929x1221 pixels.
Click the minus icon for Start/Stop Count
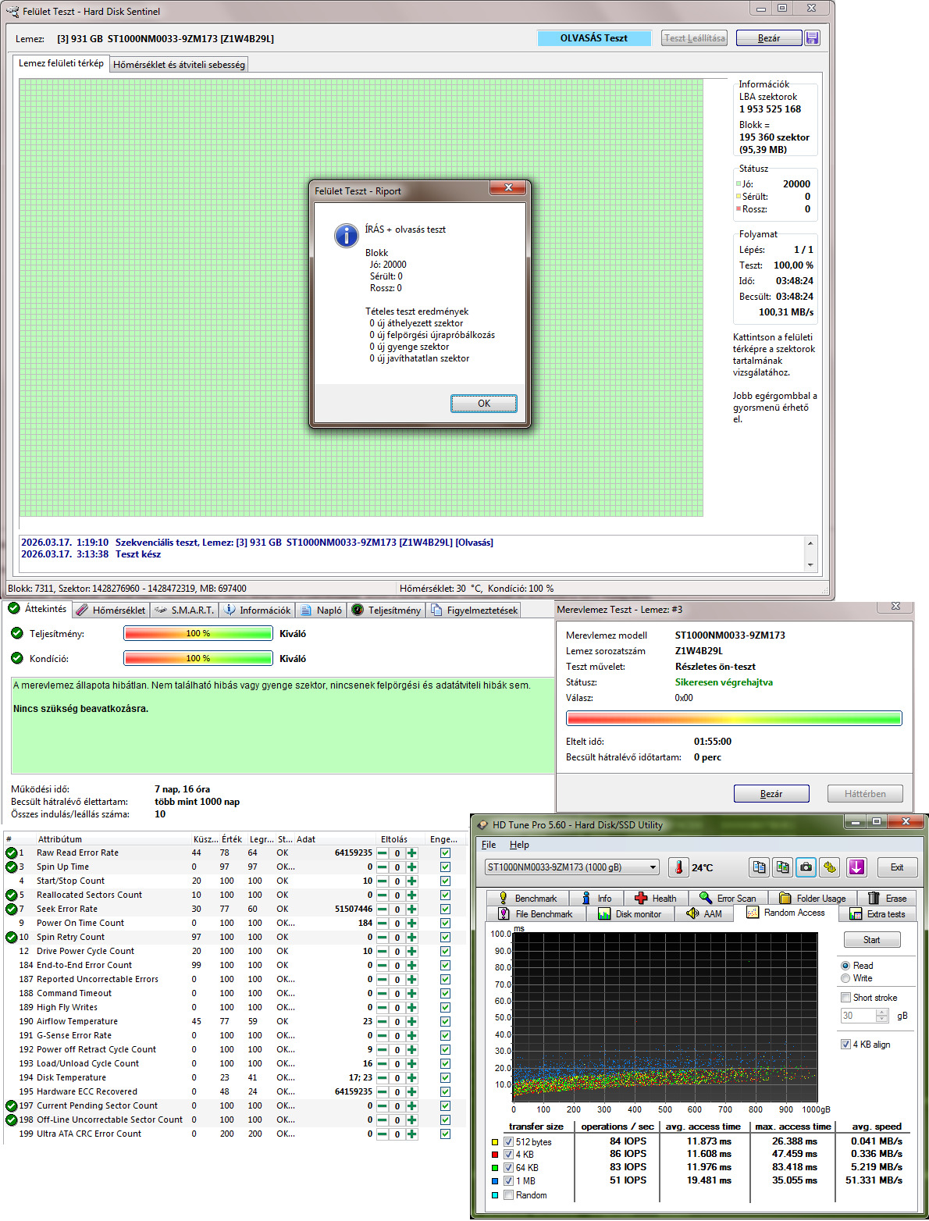pyautogui.click(x=382, y=881)
